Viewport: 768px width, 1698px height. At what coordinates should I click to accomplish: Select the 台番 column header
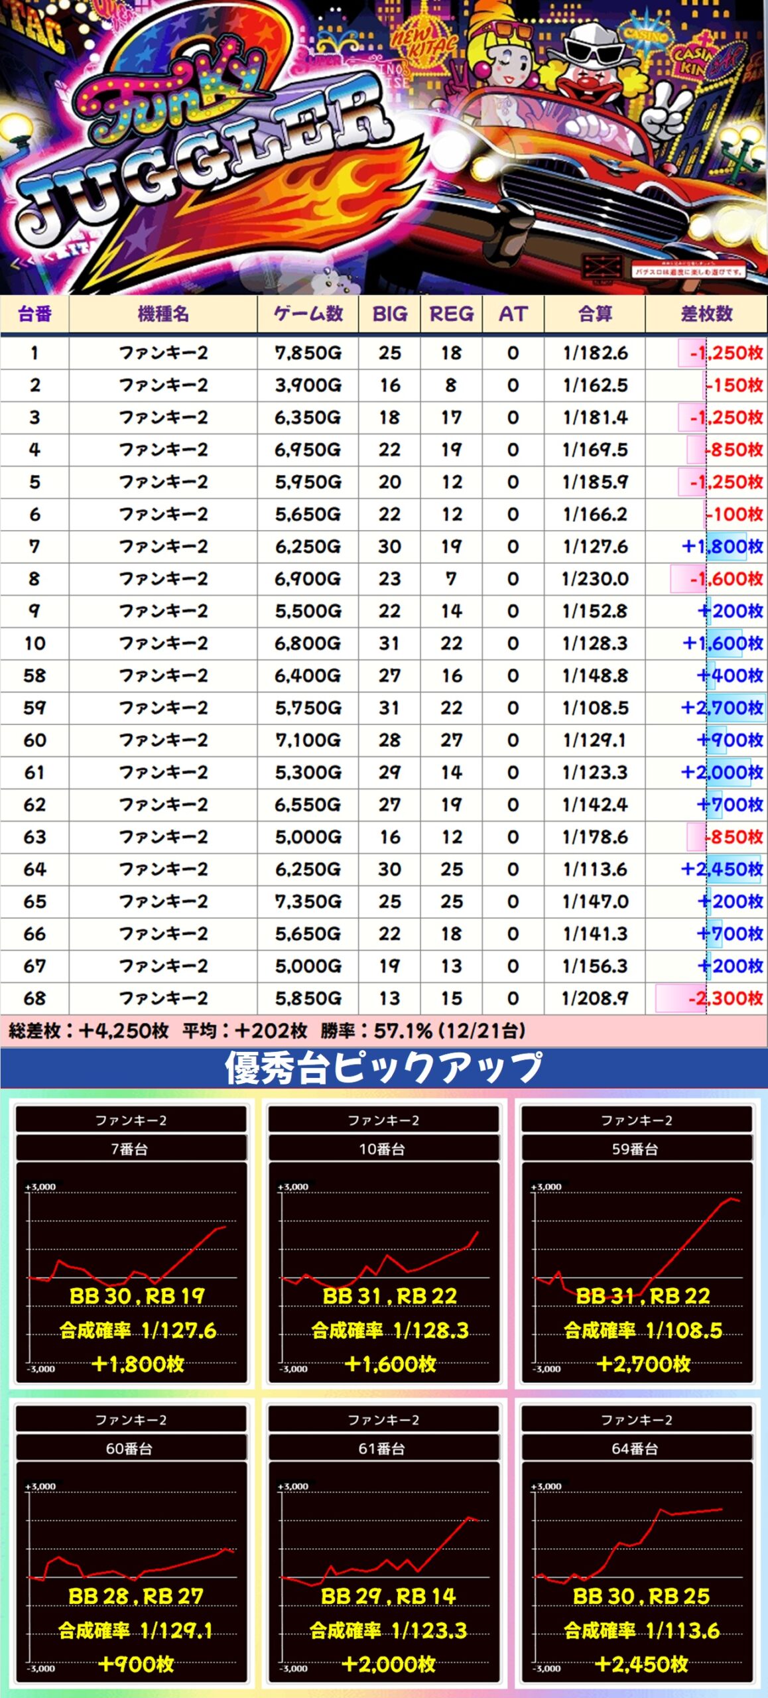[34, 314]
